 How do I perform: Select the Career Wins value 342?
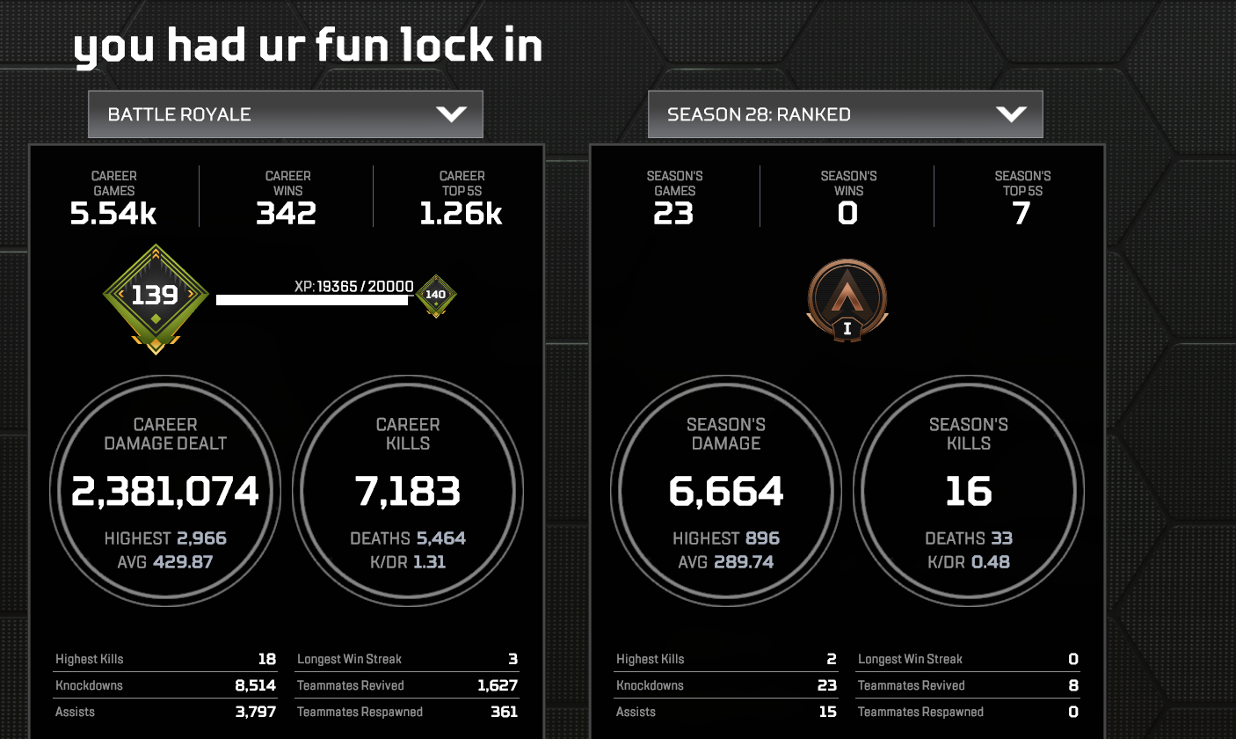[287, 214]
